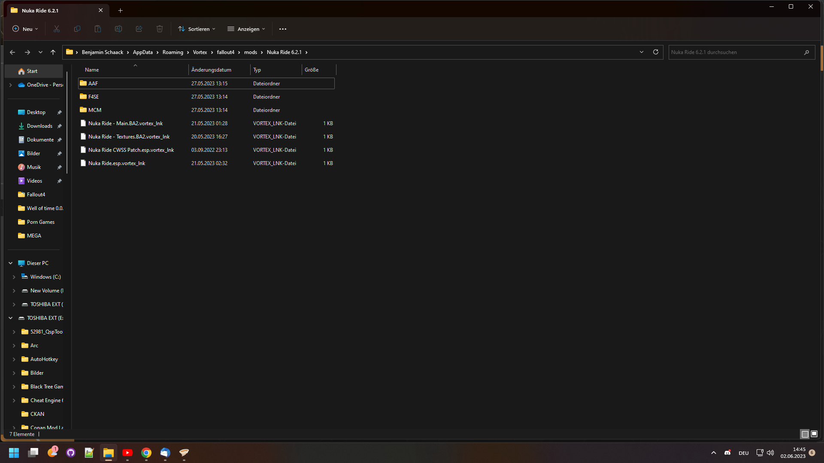
Task: Switch to details view layout icon
Action: 805,434
